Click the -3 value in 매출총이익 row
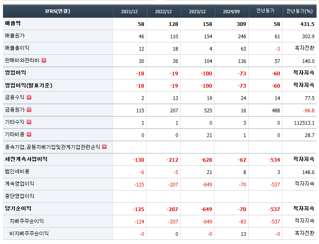 click(278, 49)
